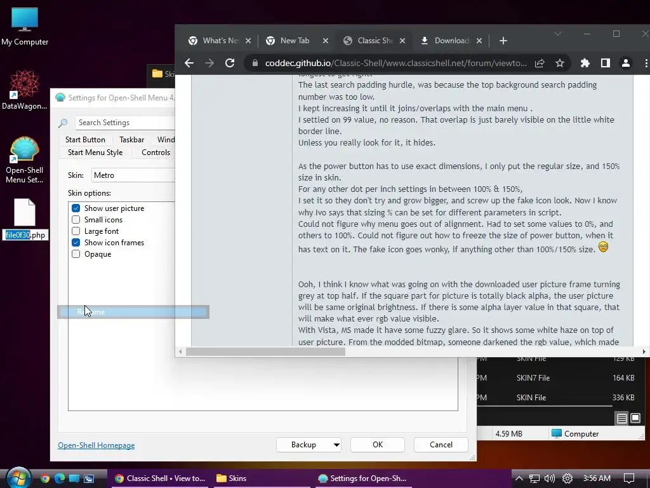Toggle Show user picture checkbox

pos(76,208)
